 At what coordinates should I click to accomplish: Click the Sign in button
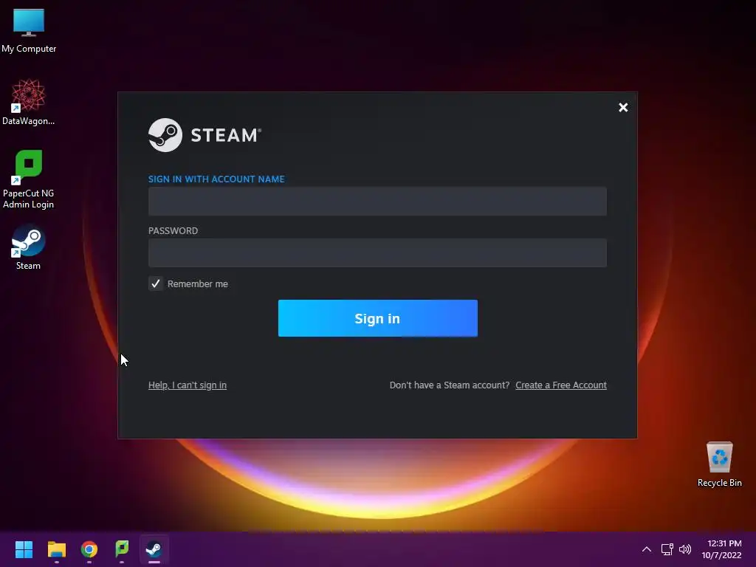[x=378, y=318]
